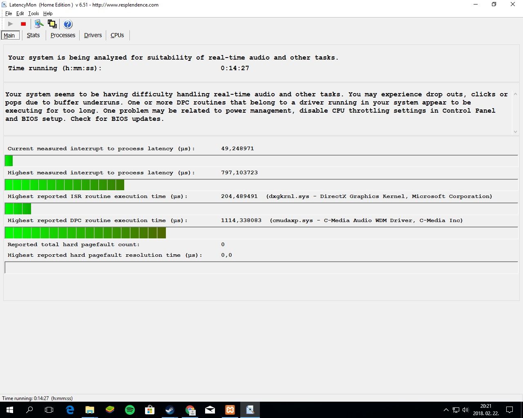Click the hard pagefault resolution time value 0,0
Image resolution: width=523 pixels, height=418 pixels.
coord(226,255)
